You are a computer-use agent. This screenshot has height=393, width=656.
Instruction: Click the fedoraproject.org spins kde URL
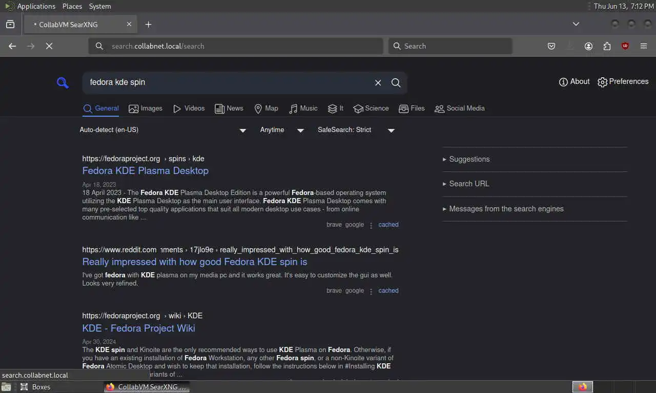click(143, 159)
